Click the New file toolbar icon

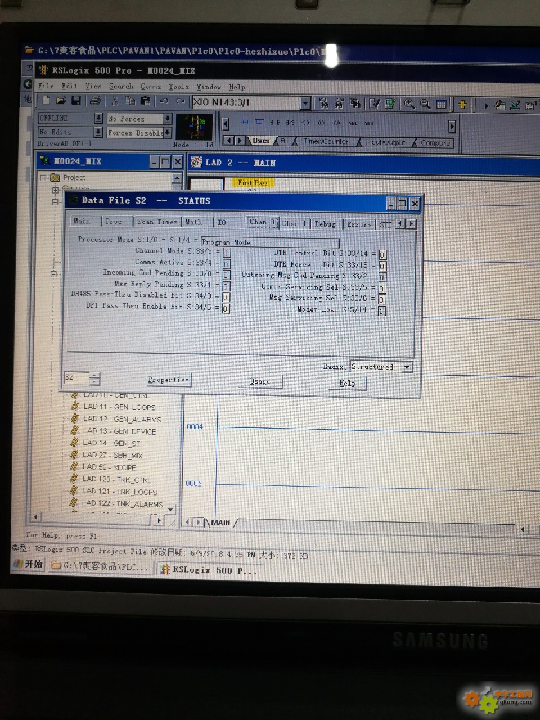pos(46,101)
